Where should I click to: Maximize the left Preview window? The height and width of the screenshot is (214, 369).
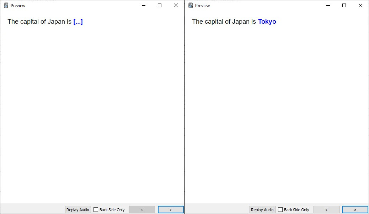coord(160,5)
